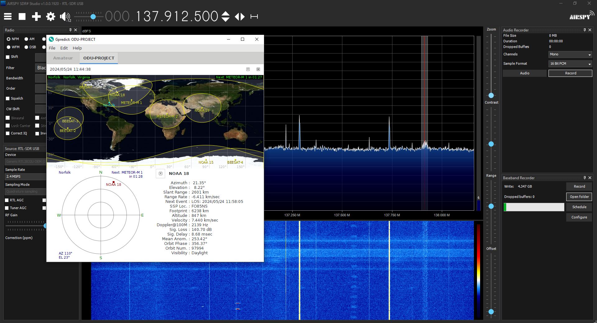Select NFM demodulation mode
Viewport: 597px width, 323px height.
(13, 39)
